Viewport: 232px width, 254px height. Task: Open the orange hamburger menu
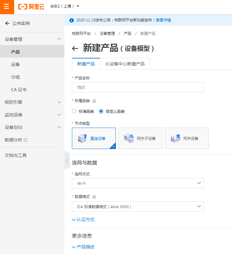(x=7, y=7)
